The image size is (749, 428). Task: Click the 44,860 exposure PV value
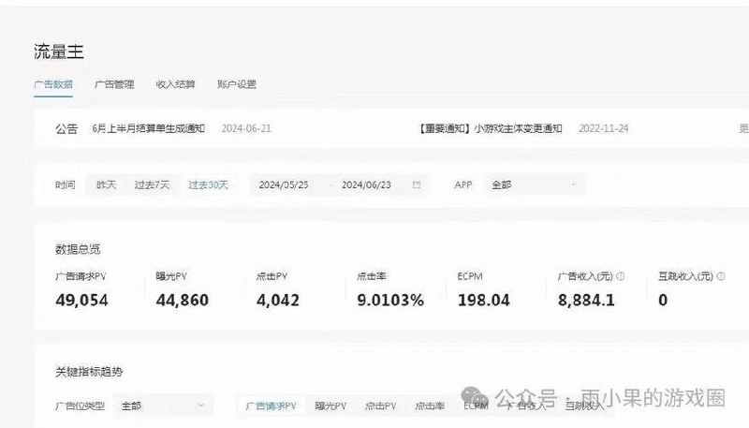point(182,301)
